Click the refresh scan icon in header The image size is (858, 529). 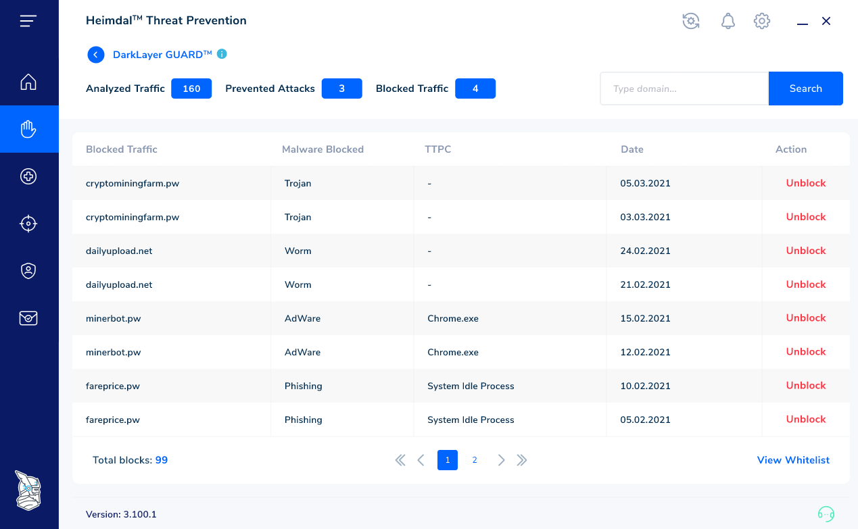click(691, 21)
